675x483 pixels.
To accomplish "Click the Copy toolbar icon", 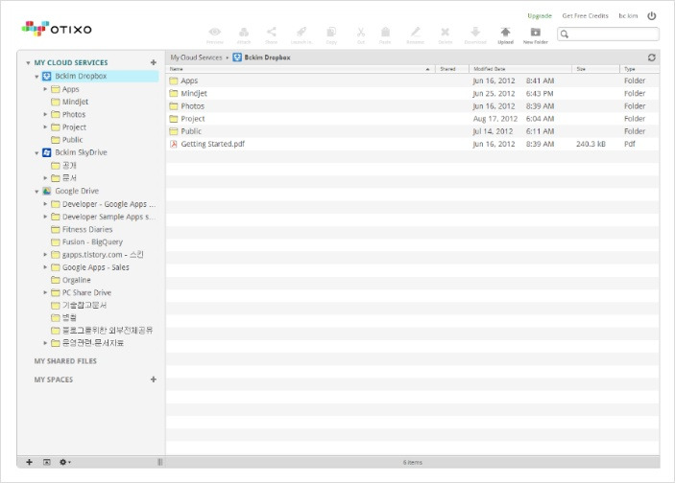I will tap(331, 32).
